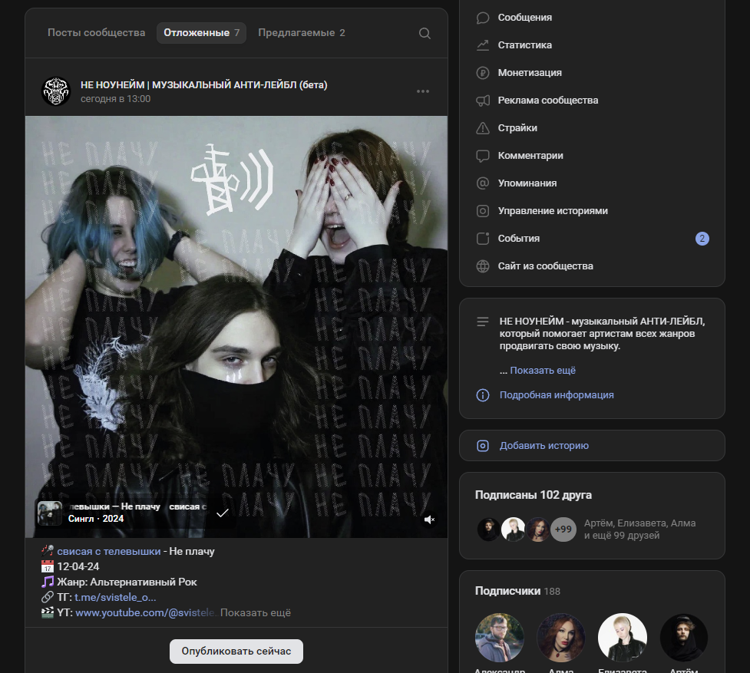This screenshot has width=750, height=673.
Task: Open subscriber Александр's avatar
Action: [x=500, y=638]
